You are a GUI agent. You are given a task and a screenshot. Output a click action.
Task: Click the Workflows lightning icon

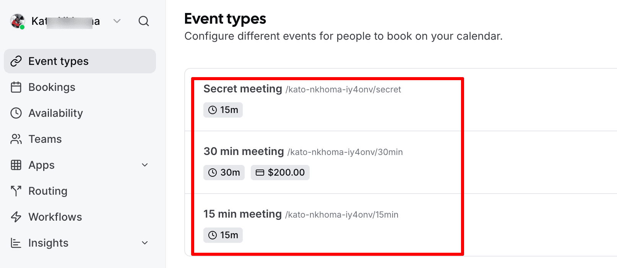coord(16,216)
